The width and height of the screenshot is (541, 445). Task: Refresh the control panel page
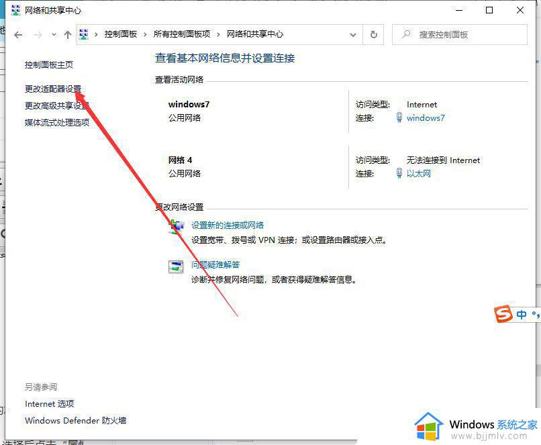tap(373, 34)
